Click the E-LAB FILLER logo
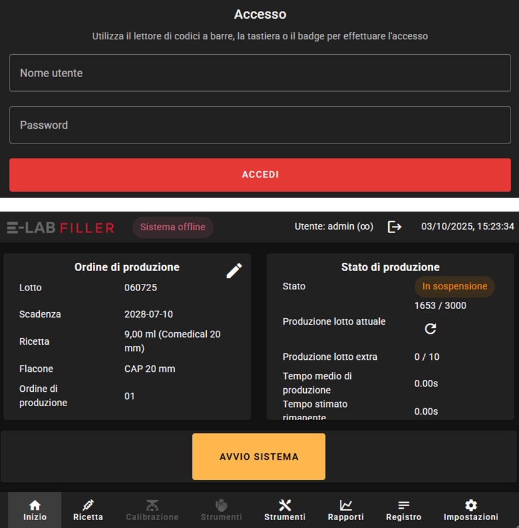 click(x=60, y=227)
